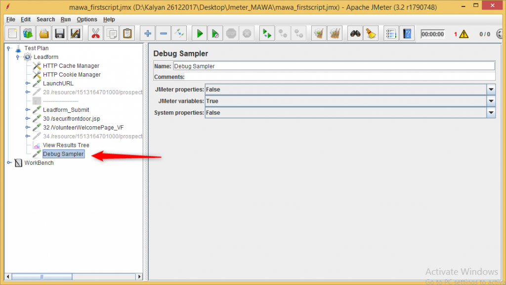
Task: Click the Paste clipboard icon
Action: tap(127, 33)
